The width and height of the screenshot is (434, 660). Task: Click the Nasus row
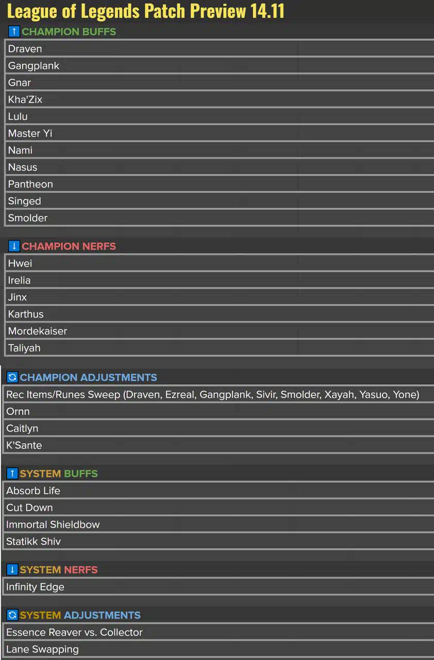click(220, 167)
